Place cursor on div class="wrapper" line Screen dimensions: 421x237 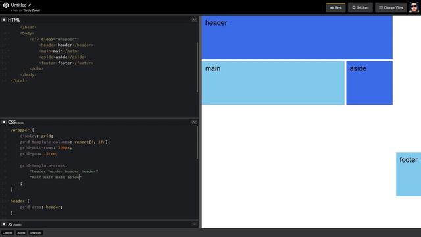(55, 39)
